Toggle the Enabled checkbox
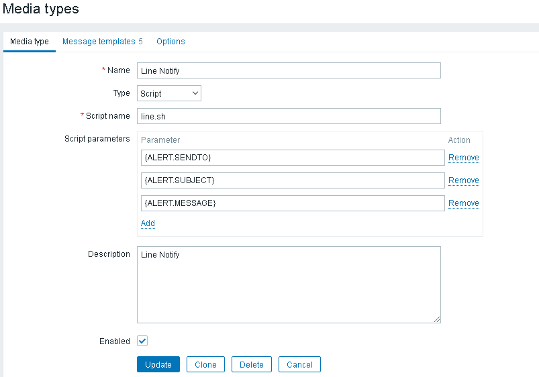The image size is (539, 377). point(142,341)
